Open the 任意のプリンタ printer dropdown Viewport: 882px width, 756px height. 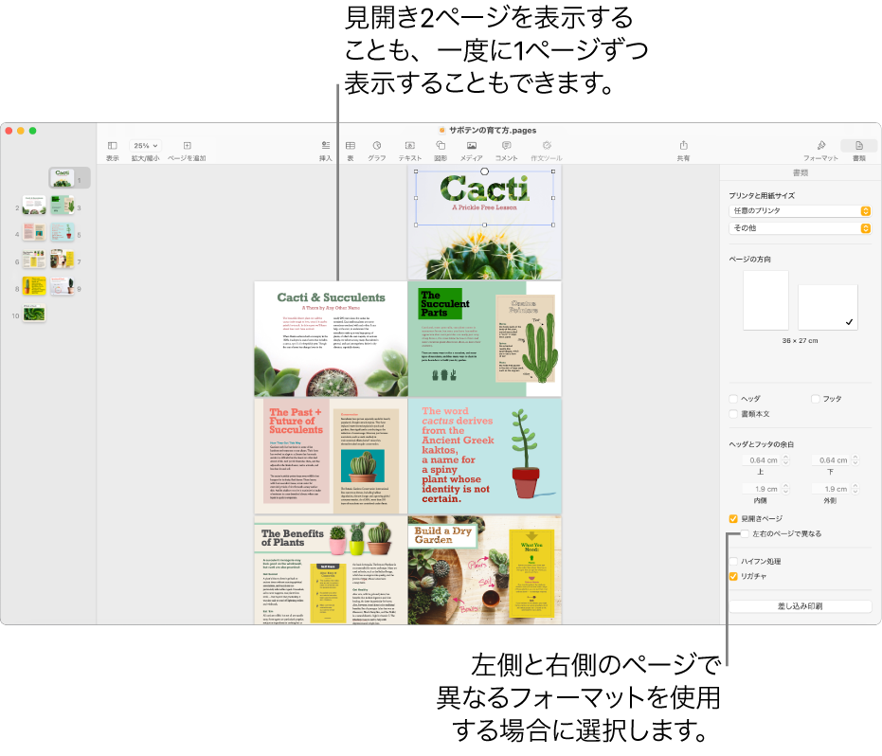pyautogui.click(x=800, y=211)
